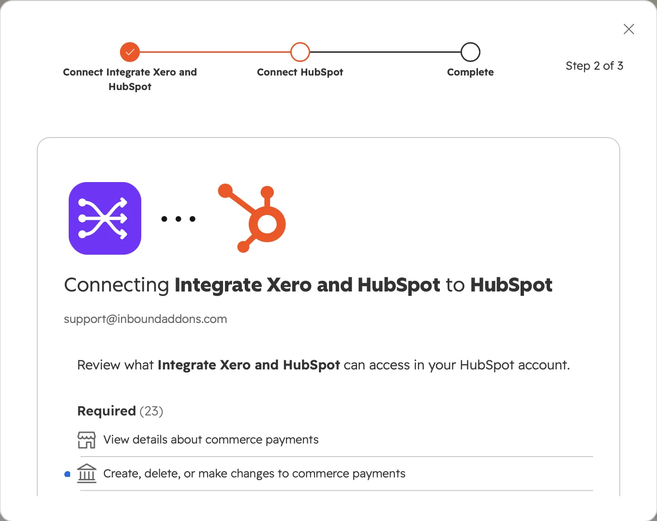Click the orange HubSpot sprocket logo
657x521 pixels.
(252, 218)
